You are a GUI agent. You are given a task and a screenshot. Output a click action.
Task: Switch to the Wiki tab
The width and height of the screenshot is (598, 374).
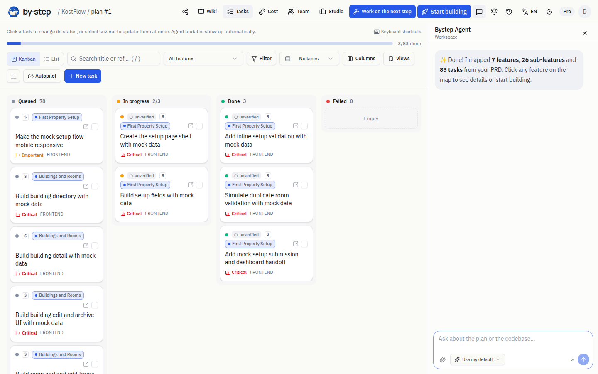pyautogui.click(x=207, y=12)
